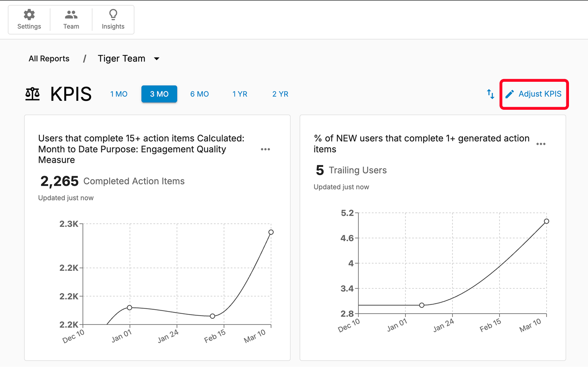Viewport: 588px width, 367px height.
Task: Select the 6 MO time range
Action: [199, 94]
